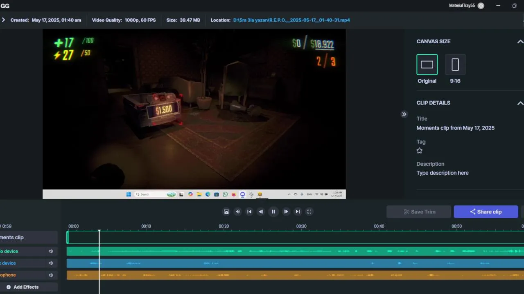
Task: Collapse the CLIP DETAILS section
Action: pyautogui.click(x=520, y=103)
